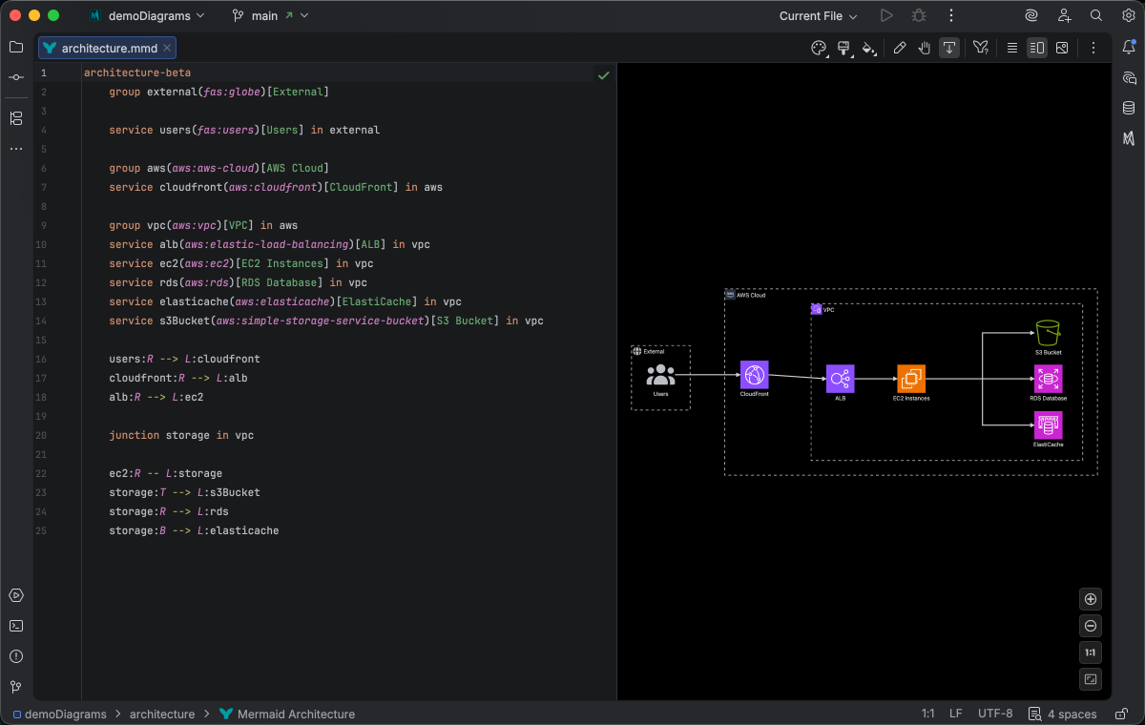The width and height of the screenshot is (1145, 725).
Task: Fit diagram to preview window
Action: click(1092, 679)
